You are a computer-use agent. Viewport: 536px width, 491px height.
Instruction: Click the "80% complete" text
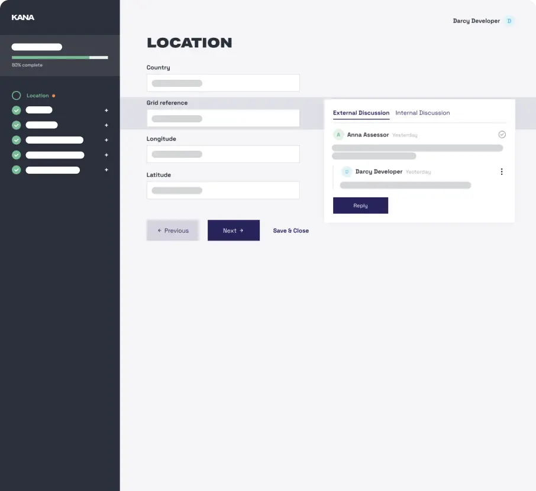point(27,65)
